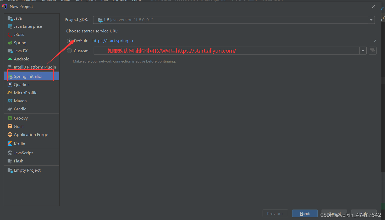Click the Android robot icon
385x220 pixels.
point(10,59)
